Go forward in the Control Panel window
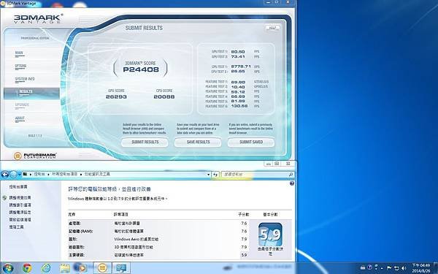 click(x=13, y=175)
